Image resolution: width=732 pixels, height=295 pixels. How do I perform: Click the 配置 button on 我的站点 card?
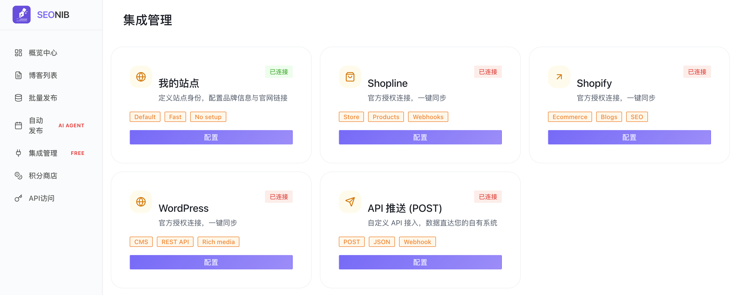(211, 137)
